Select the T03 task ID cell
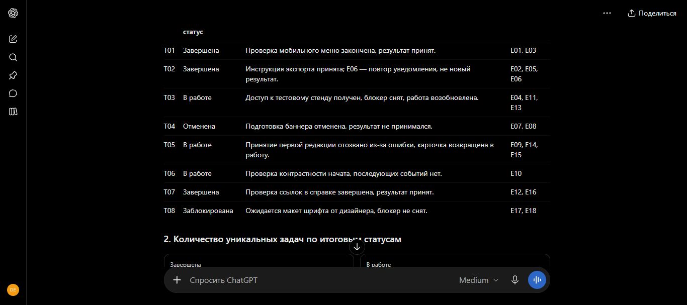Image resolution: width=687 pixels, height=305 pixels. (169, 97)
